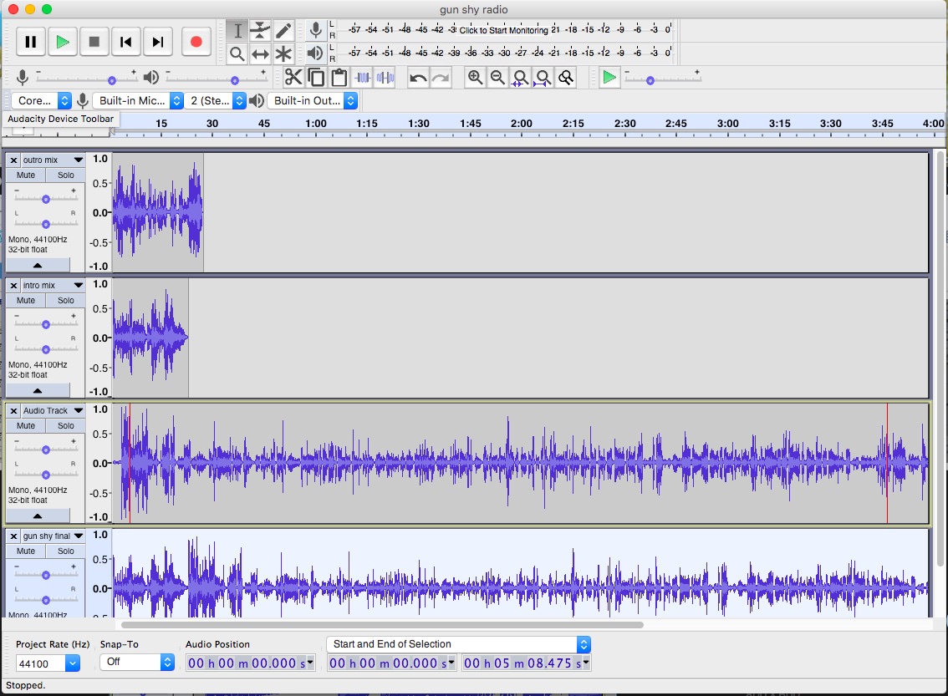Screen dimensions: 948x696
Task: Solo the intro mix track
Action: [65, 300]
